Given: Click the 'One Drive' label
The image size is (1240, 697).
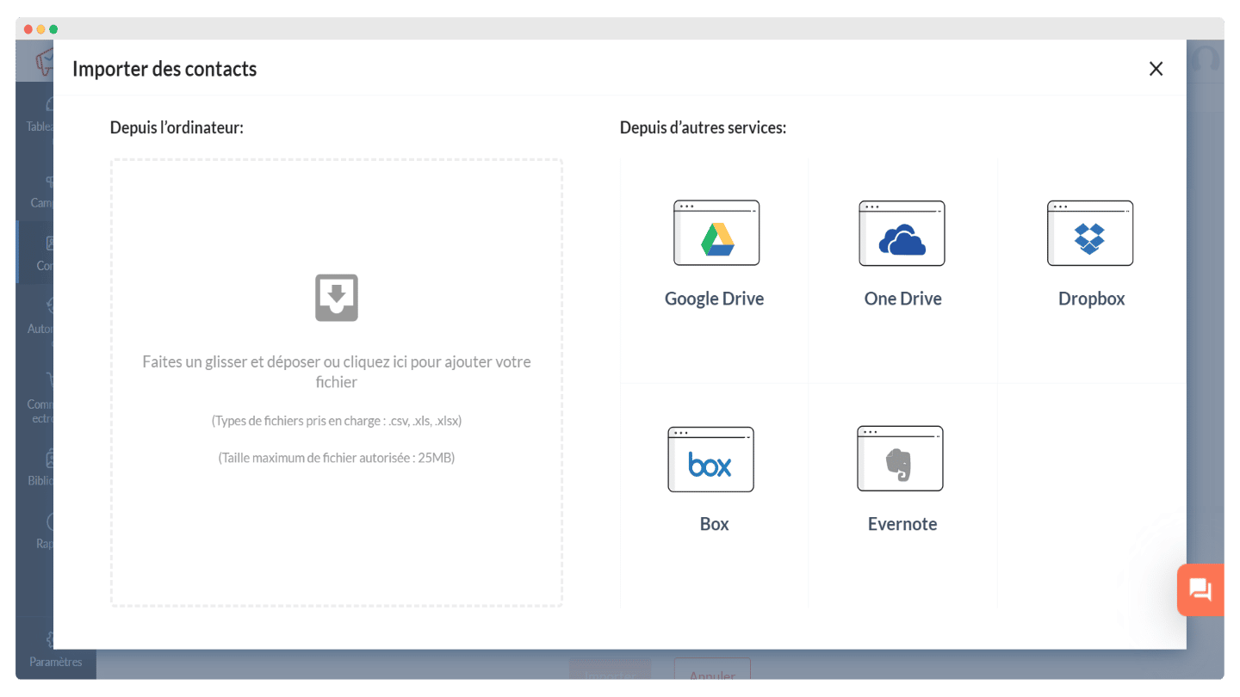Looking at the screenshot, I should 902,299.
